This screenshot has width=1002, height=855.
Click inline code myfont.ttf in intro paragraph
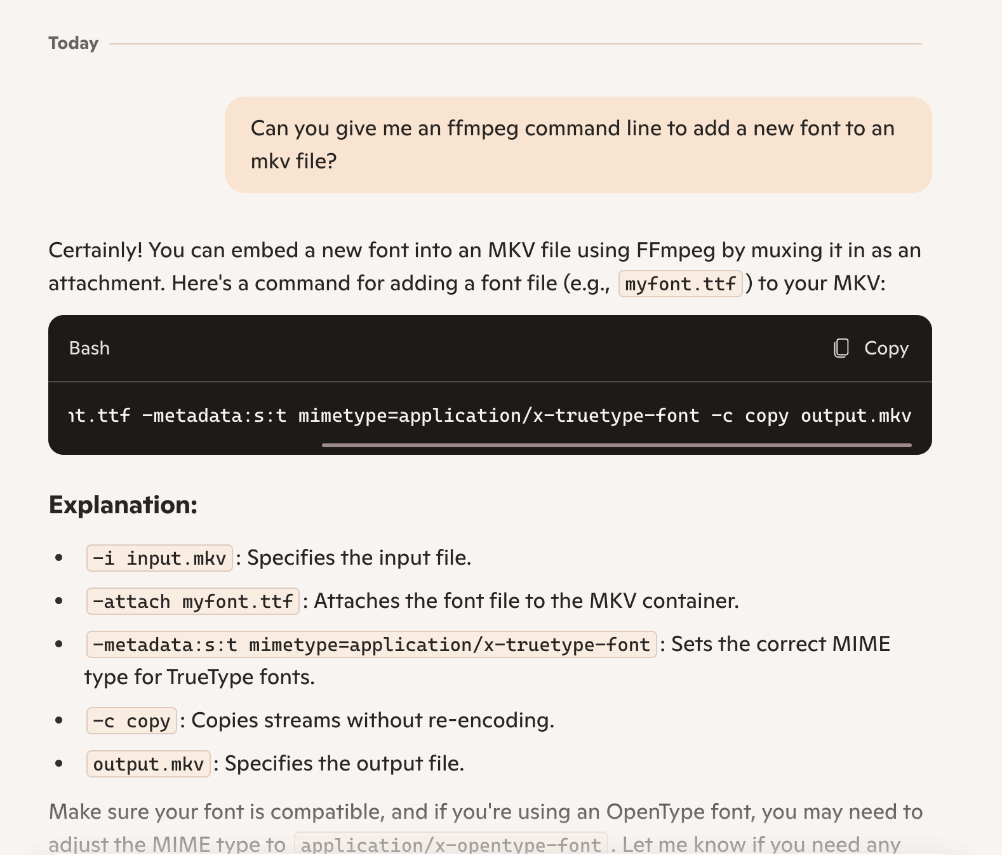pyautogui.click(x=680, y=283)
